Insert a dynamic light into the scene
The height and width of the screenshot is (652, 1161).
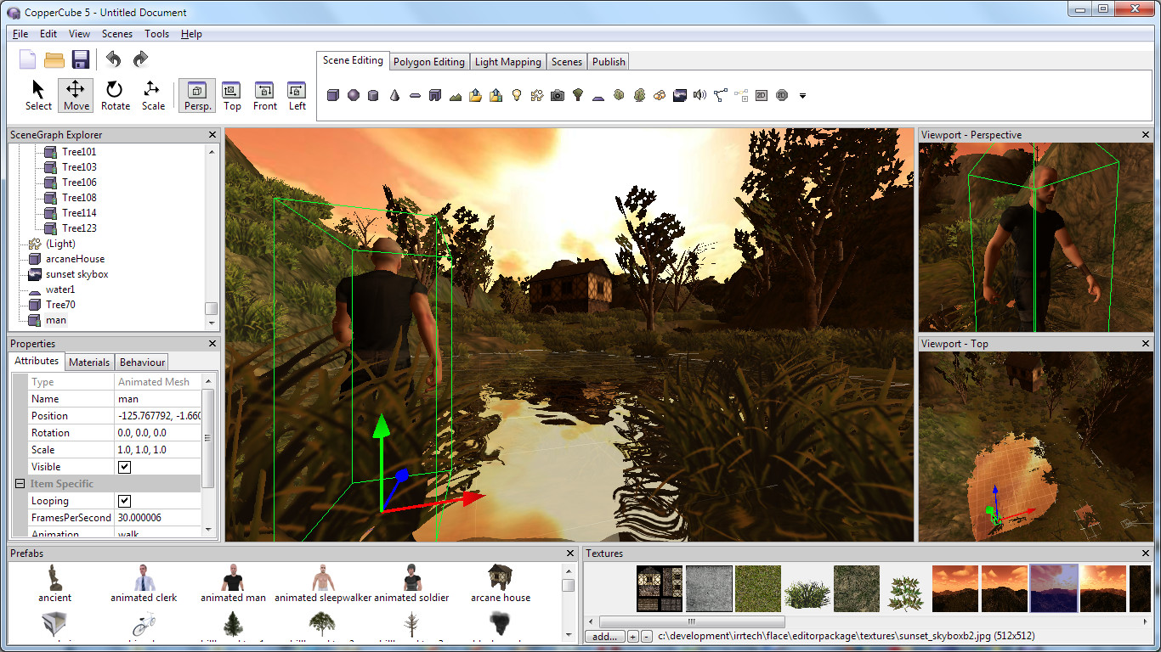(x=516, y=95)
